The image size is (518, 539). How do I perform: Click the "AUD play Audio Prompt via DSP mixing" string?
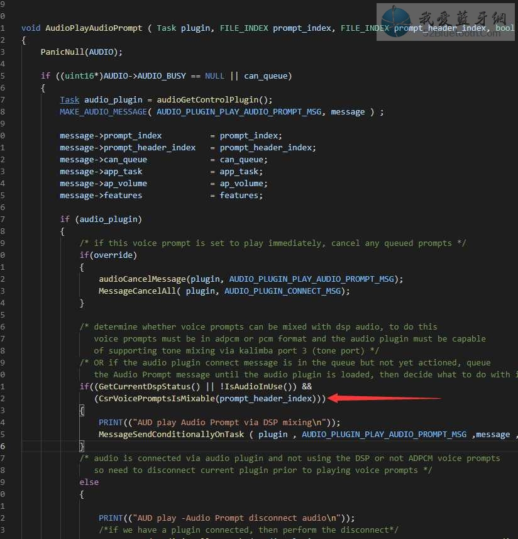(214, 422)
